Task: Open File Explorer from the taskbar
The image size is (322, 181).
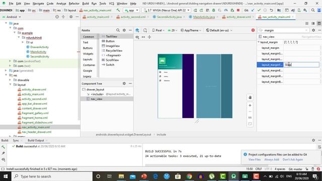Action: (x=121, y=176)
